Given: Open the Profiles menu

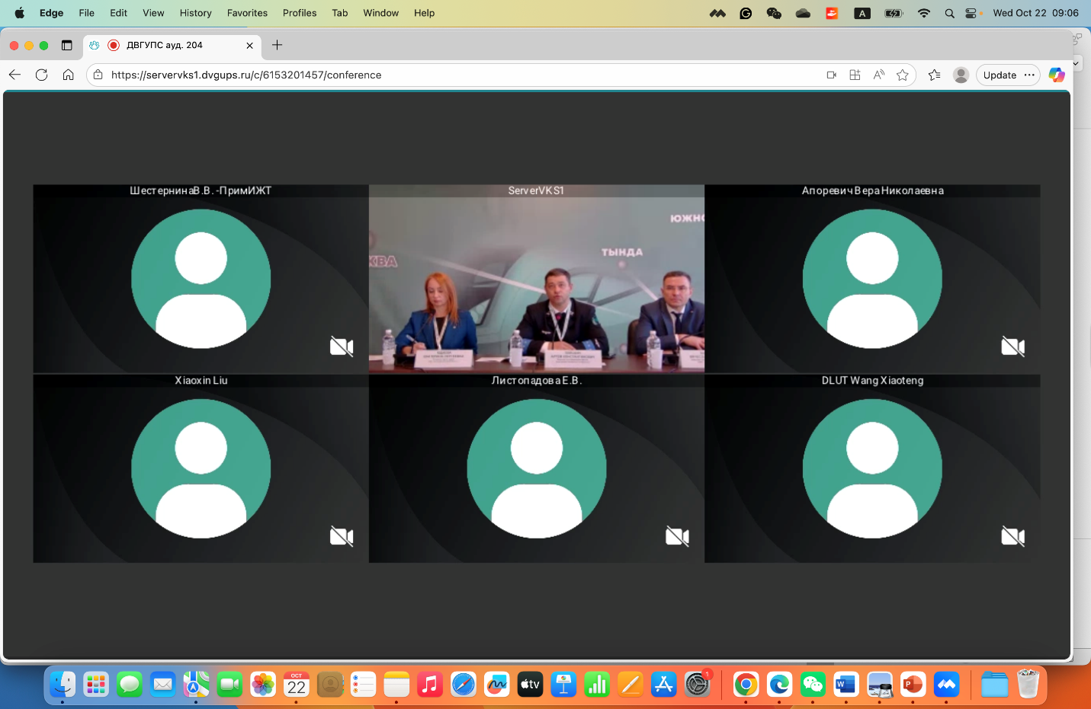Looking at the screenshot, I should pos(299,13).
